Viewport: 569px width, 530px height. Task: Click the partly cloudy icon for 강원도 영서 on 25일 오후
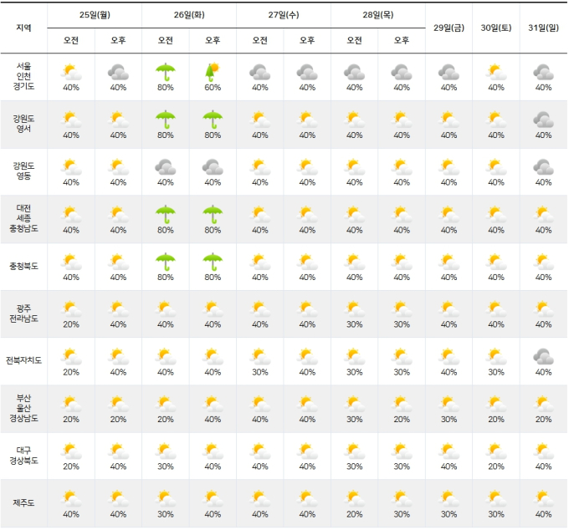[x=118, y=120]
